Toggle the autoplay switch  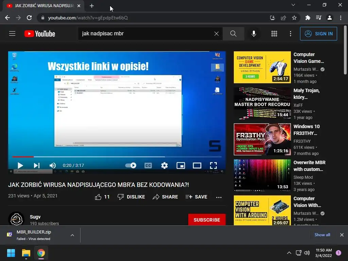click(131, 166)
